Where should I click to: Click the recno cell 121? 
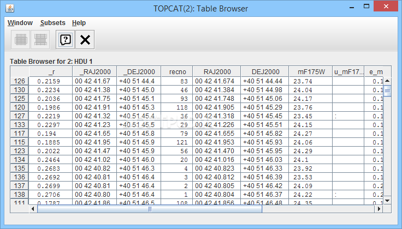pyautogui.click(x=177, y=142)
